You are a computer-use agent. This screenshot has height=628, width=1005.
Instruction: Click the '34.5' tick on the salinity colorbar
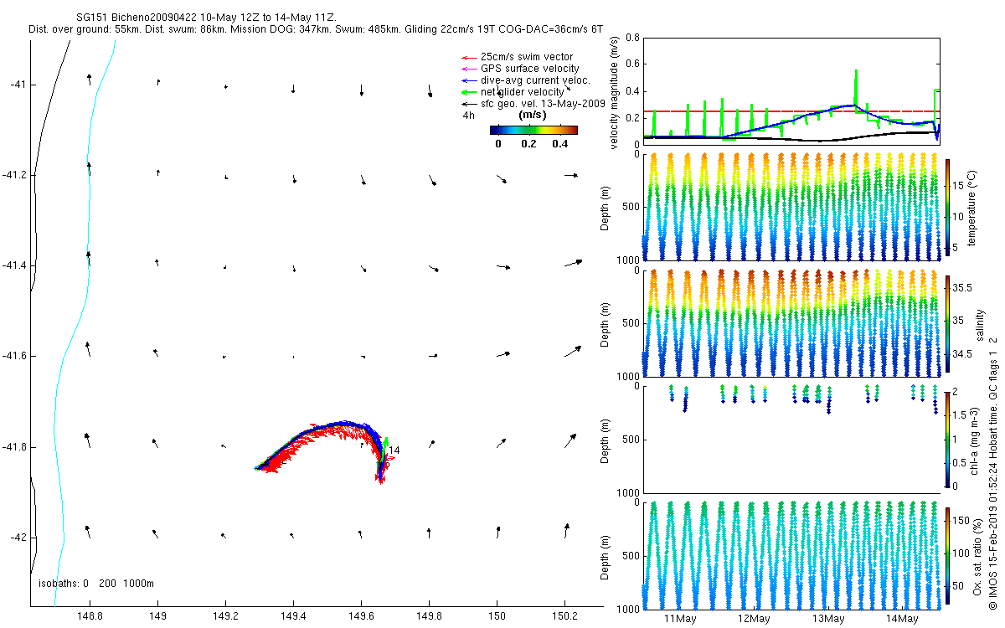pyautogui.click(x=961, y=354)
